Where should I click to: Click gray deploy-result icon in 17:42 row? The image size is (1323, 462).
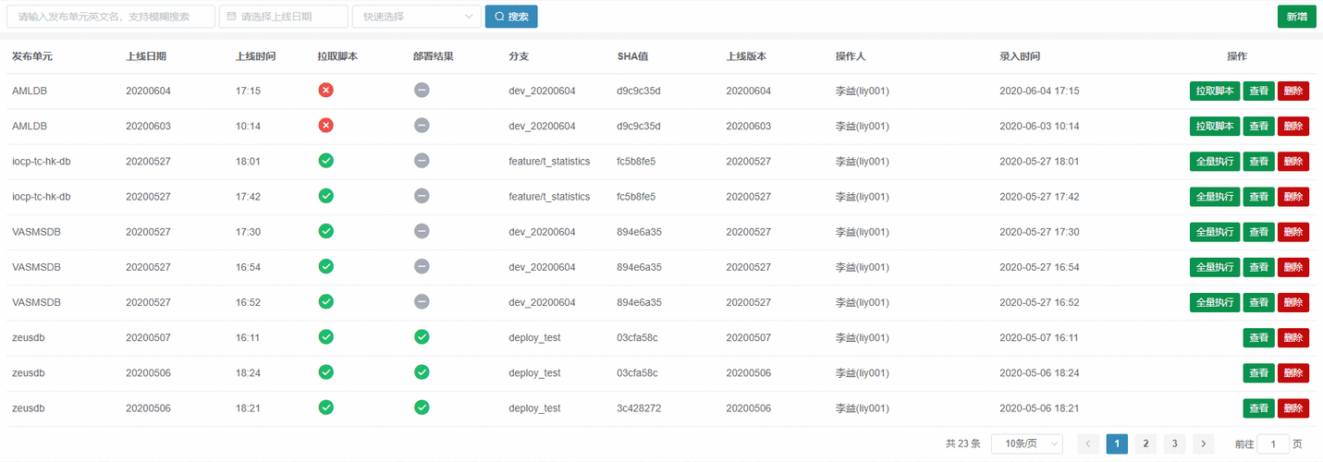point(422,195)
